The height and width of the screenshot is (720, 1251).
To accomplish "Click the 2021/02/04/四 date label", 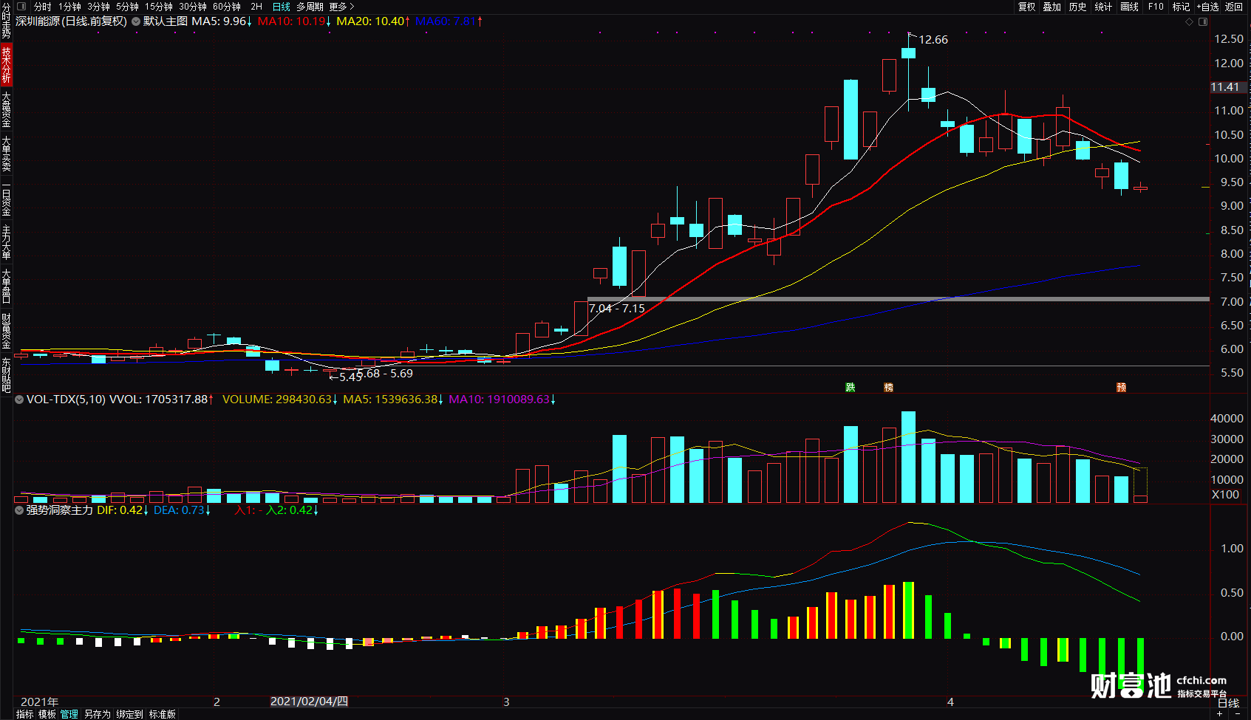I will pyautogui.click(x=309, y=702).
